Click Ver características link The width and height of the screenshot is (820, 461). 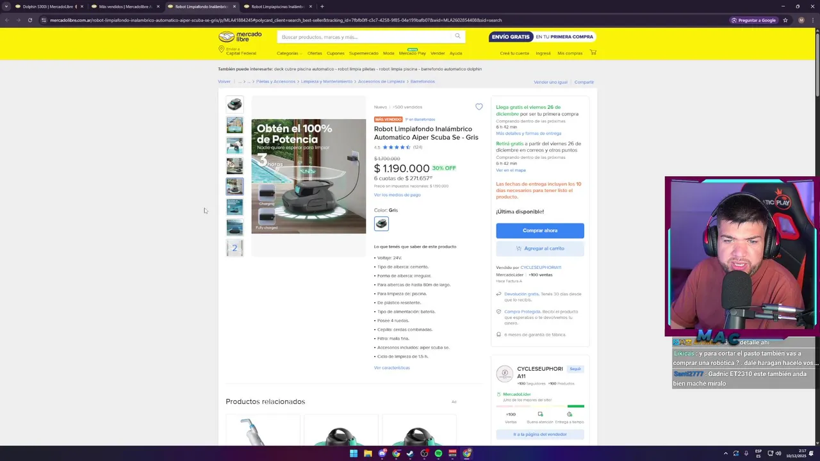(x=392, y=368)
